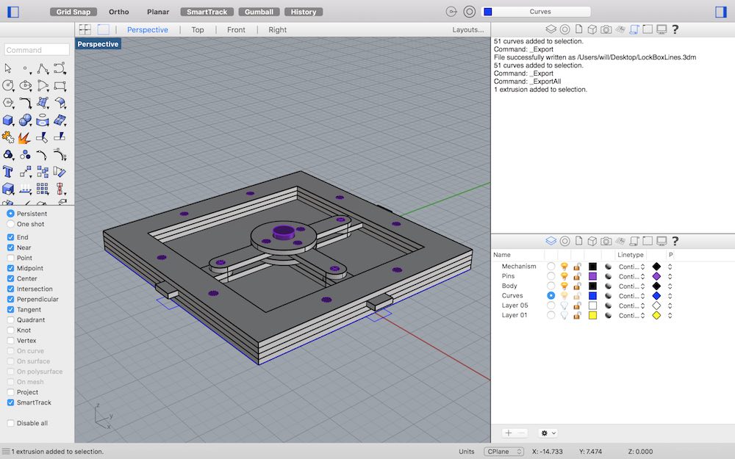Screen dimensions: 735x459
Task: Toggle the right sidebar panel icon
Action: 721,12
